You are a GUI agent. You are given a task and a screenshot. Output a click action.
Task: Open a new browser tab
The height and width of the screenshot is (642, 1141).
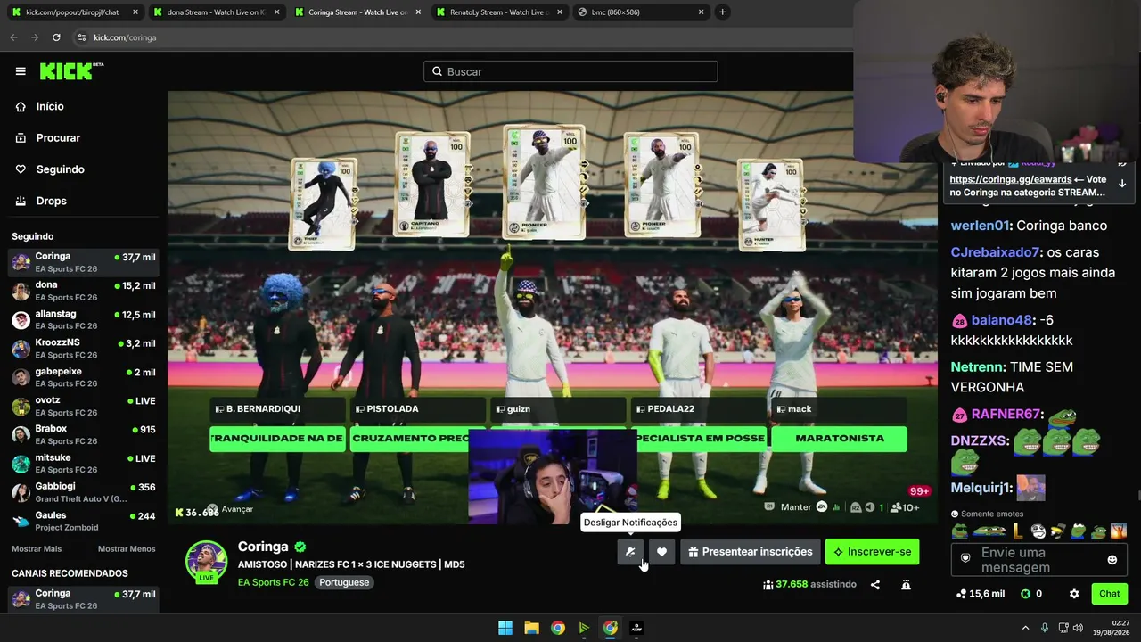[722, 12]
